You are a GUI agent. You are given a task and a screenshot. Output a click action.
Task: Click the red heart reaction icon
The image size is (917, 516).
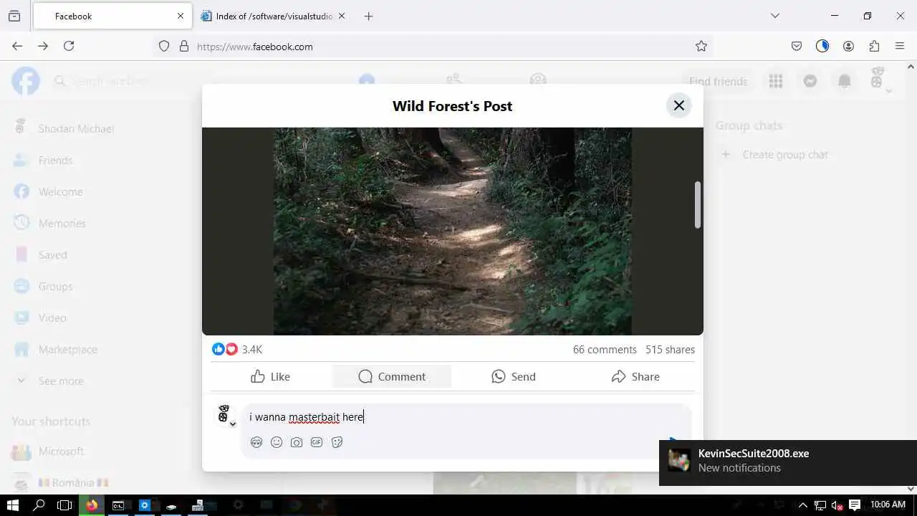231,349
